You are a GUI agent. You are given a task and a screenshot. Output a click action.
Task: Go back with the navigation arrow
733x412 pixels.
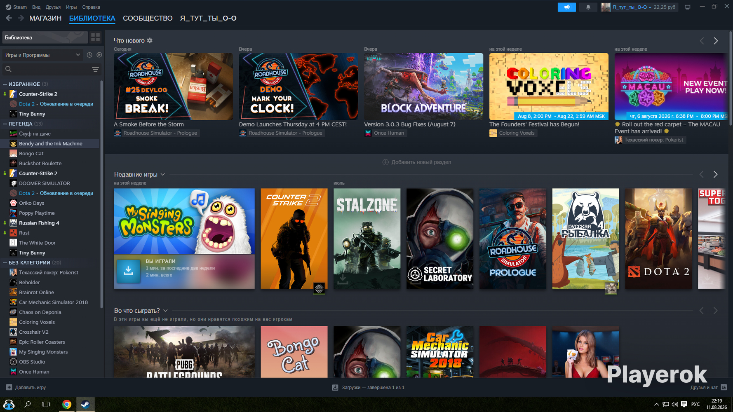(9, 18)
